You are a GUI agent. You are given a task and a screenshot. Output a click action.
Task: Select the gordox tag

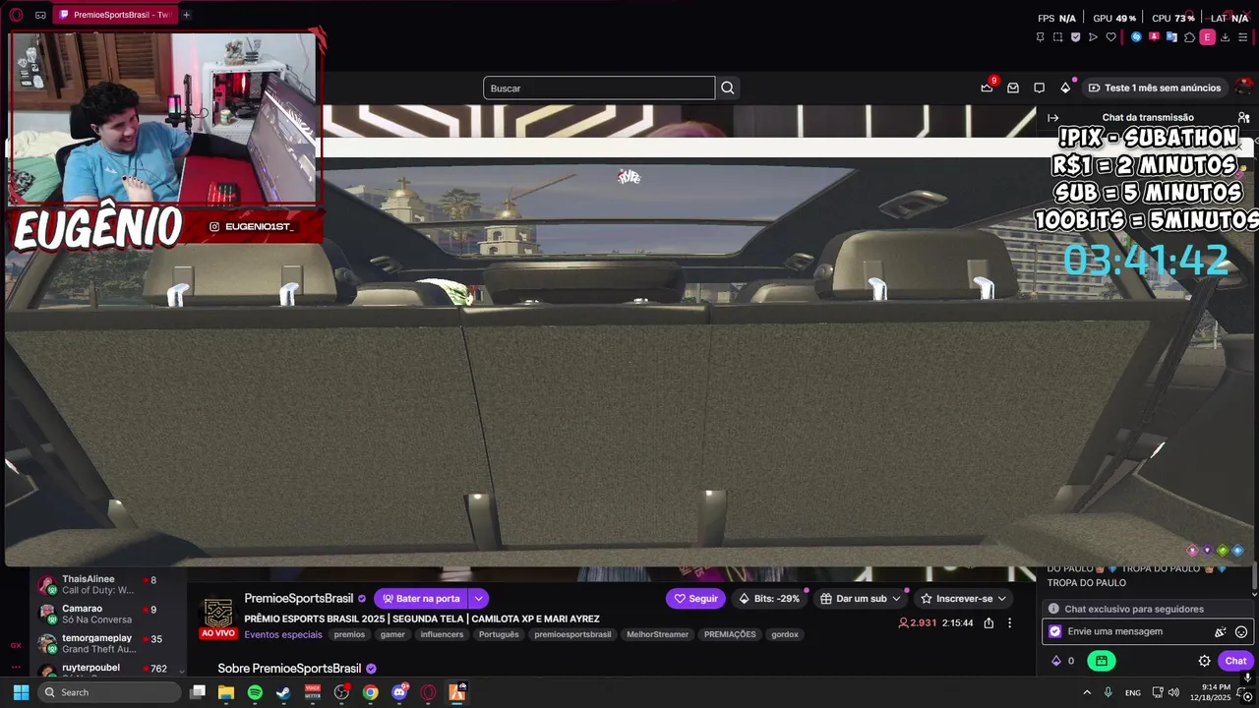(785, 634)
